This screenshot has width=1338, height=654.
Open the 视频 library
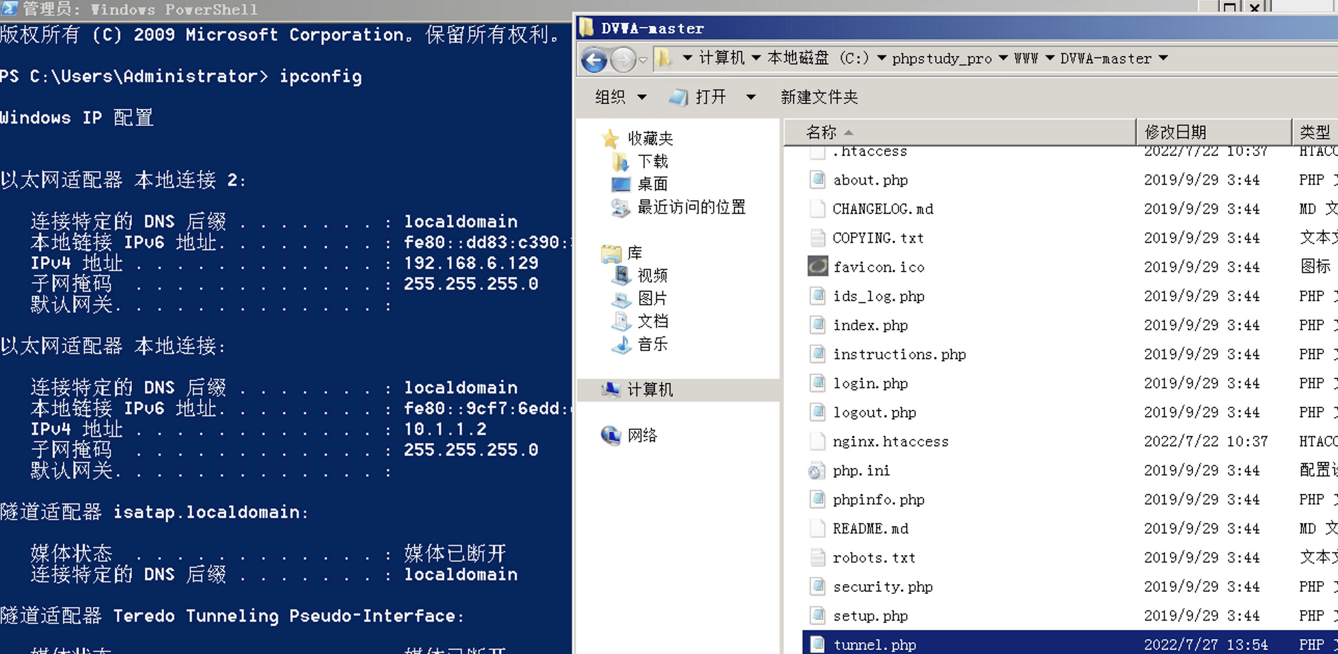[x=652, y=276]
